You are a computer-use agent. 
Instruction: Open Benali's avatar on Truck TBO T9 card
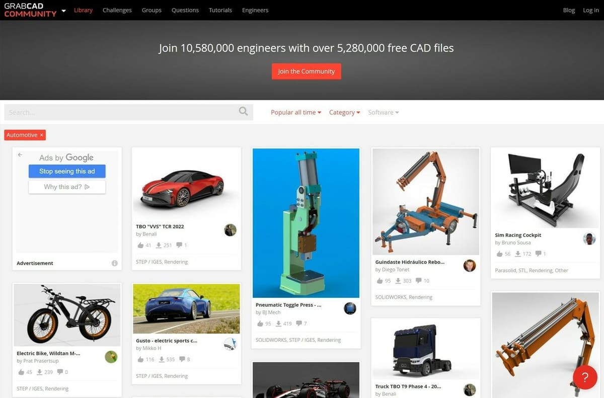470,390
